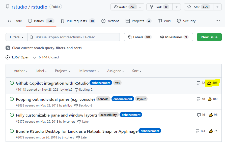Open the rstudio owner link
The width and height of the screenshot is (225, 142).
click(x=19, y=7)
